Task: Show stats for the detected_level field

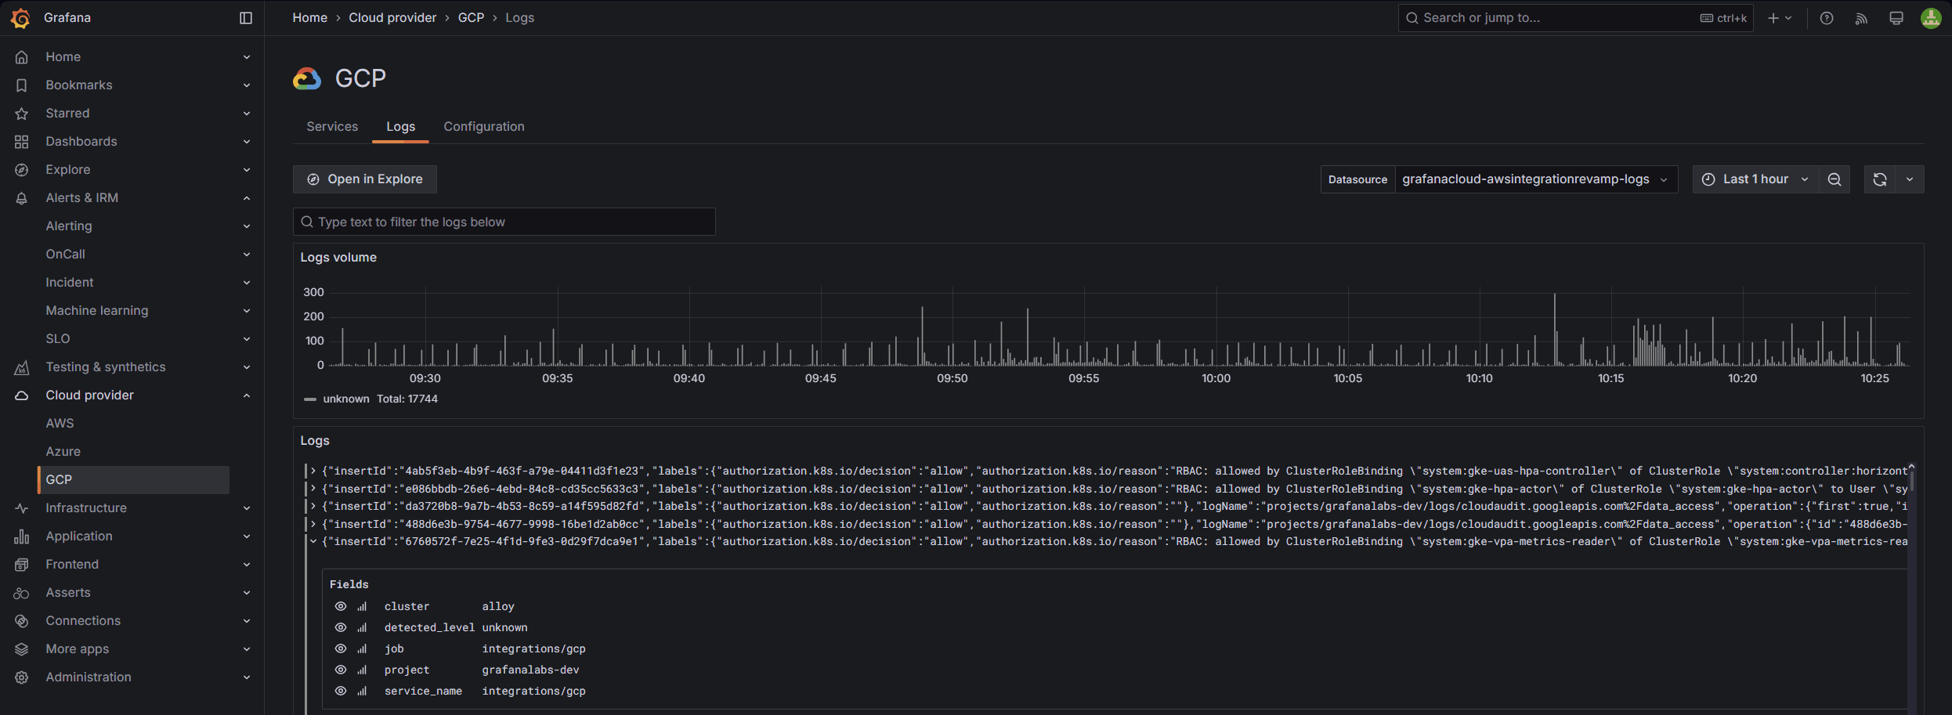Action: click(361, 627)
